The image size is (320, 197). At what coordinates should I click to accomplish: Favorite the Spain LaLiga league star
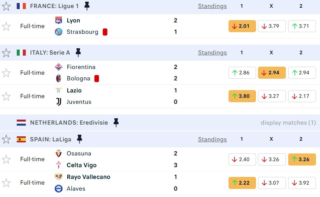tap(6, 139)
